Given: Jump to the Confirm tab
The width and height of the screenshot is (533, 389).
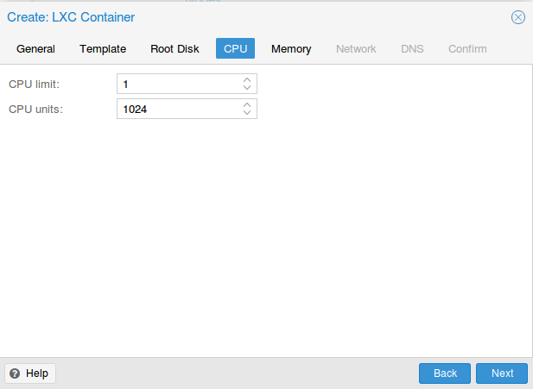Looking at the screenshot, I should click(x=467, y=48).
